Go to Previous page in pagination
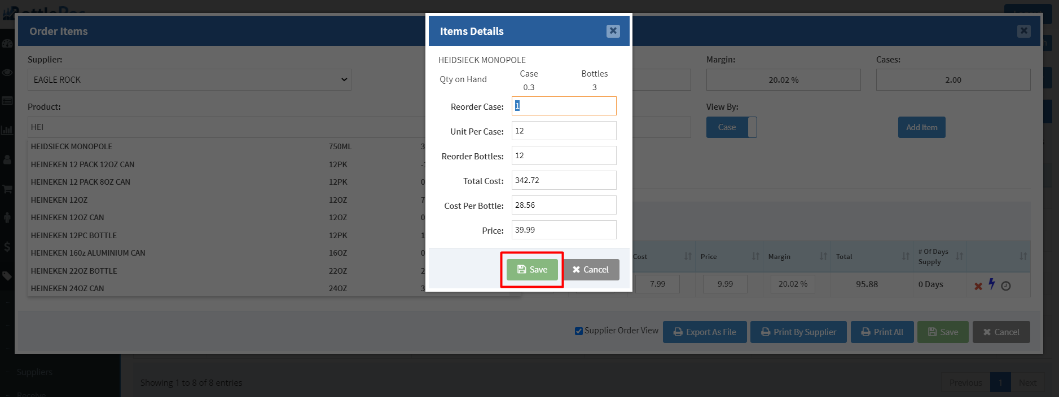 click(965, 383)
